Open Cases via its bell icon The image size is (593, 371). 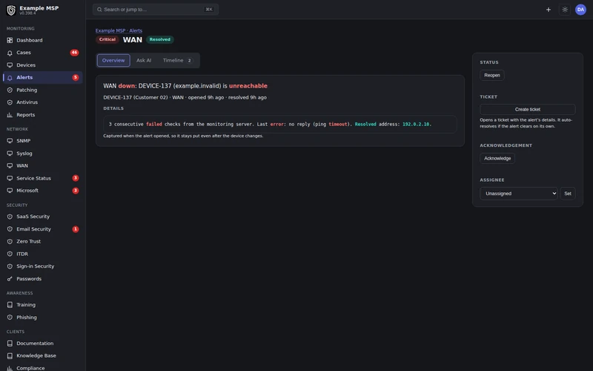pyautogui.click(x=10, y=53)
